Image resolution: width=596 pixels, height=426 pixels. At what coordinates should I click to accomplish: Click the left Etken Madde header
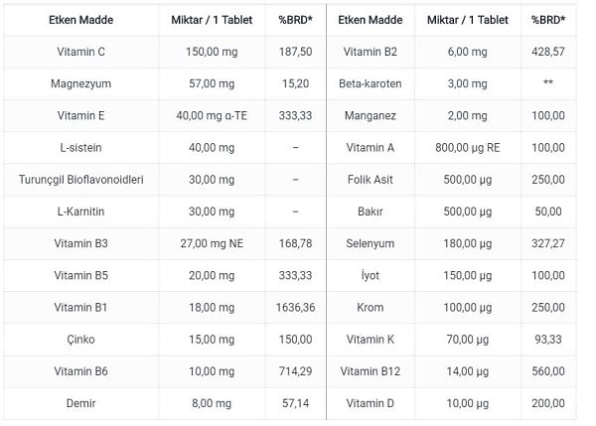[x=81, y=20]
